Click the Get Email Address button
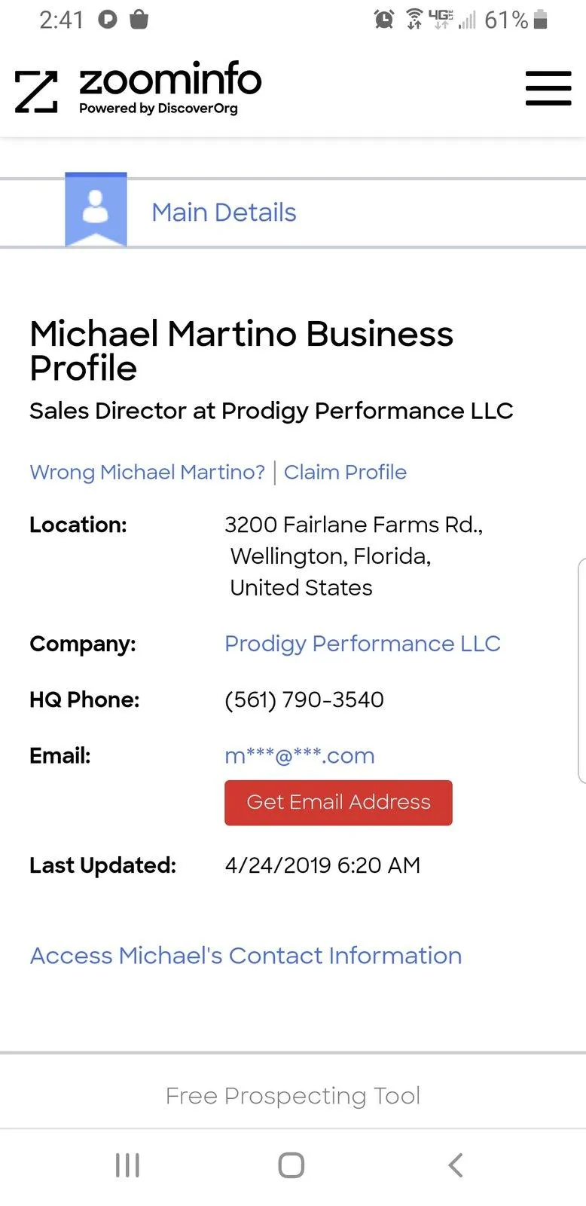The height and width of the screenshot is (1206, 586). pos(338,802)
